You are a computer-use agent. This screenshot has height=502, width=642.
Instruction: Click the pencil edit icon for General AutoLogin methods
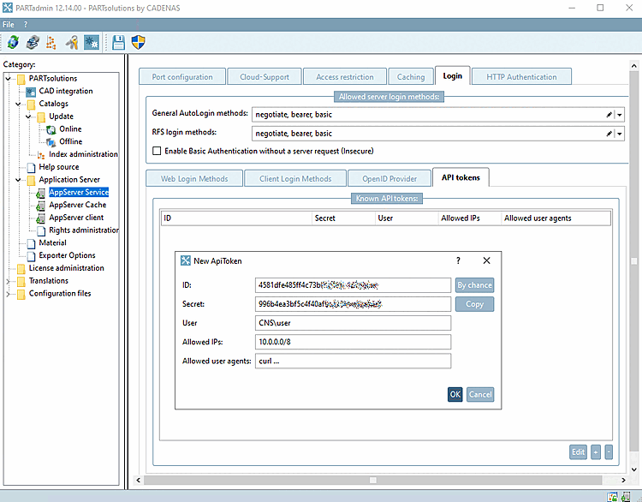click(609, 115)
